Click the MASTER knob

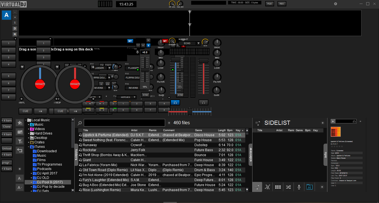[x=172, y=41]
